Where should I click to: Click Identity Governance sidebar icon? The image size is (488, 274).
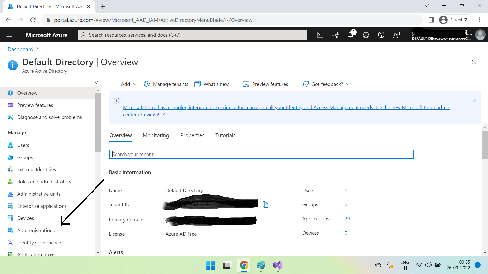coord(10,242)
